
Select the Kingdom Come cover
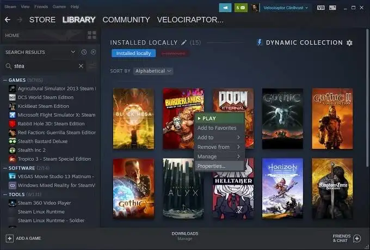332,188
